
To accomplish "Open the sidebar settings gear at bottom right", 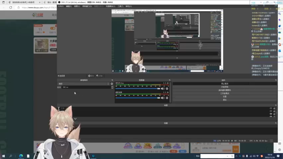I will click(x=279, y=149).
